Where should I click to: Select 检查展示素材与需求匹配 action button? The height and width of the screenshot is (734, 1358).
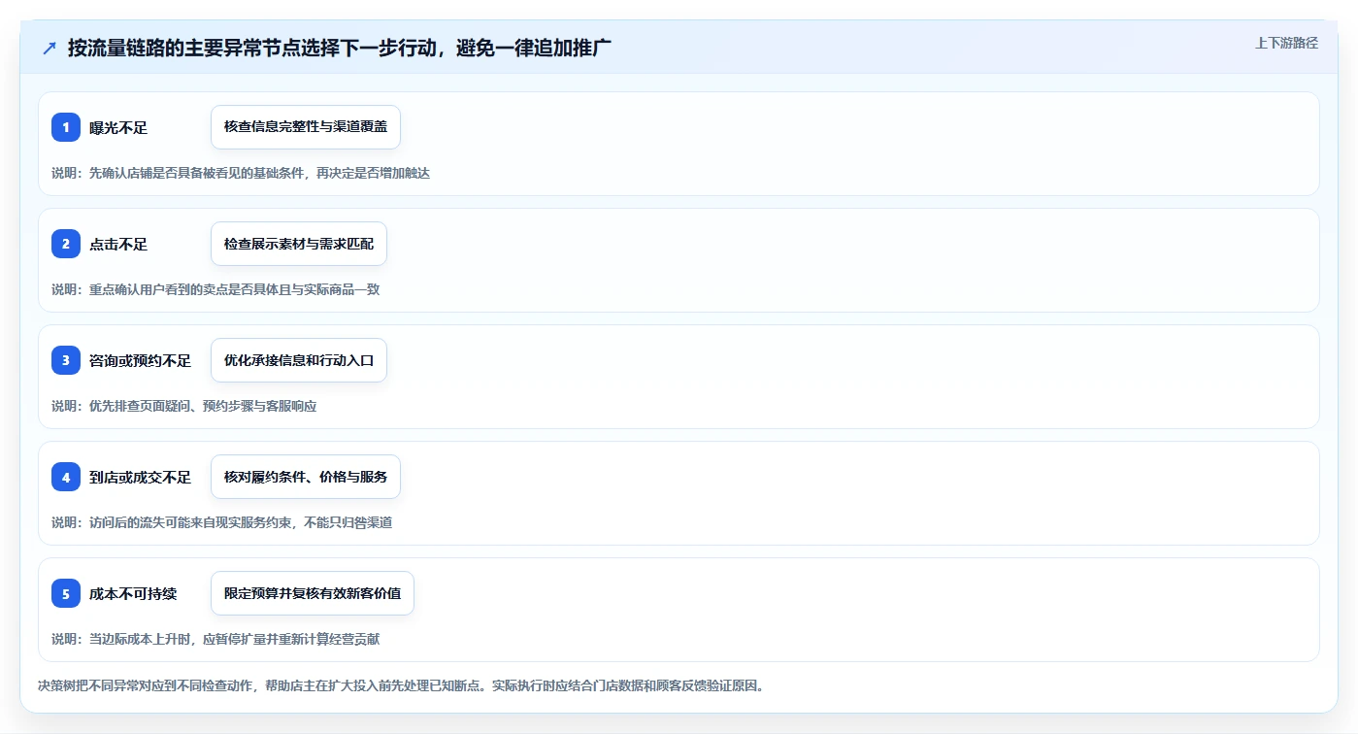point(299,244)
